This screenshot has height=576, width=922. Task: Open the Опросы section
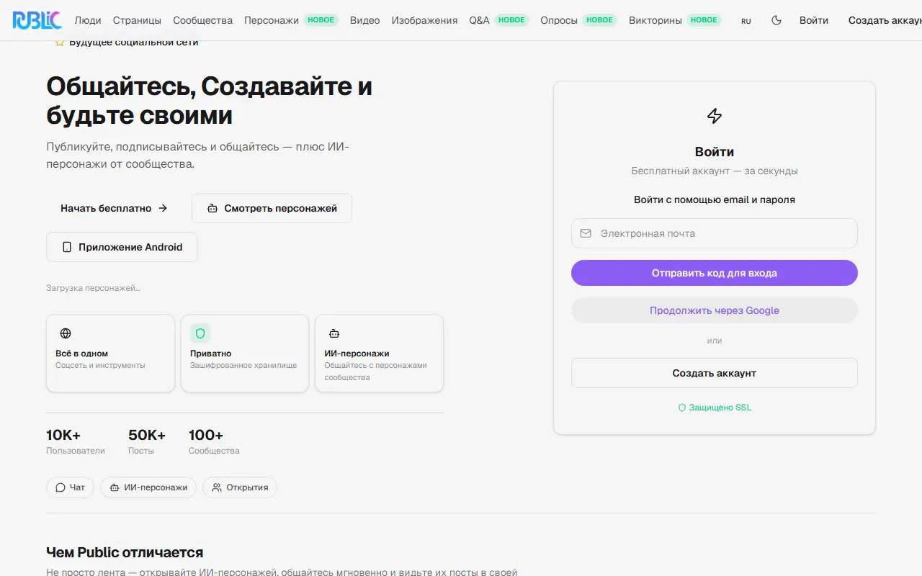coord(559,20)
